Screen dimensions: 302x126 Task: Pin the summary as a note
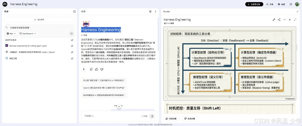[x=84, y=69]
